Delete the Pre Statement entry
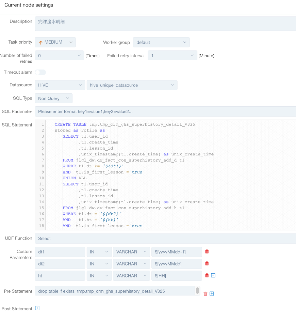296x319 pixels. coord(205,293)
